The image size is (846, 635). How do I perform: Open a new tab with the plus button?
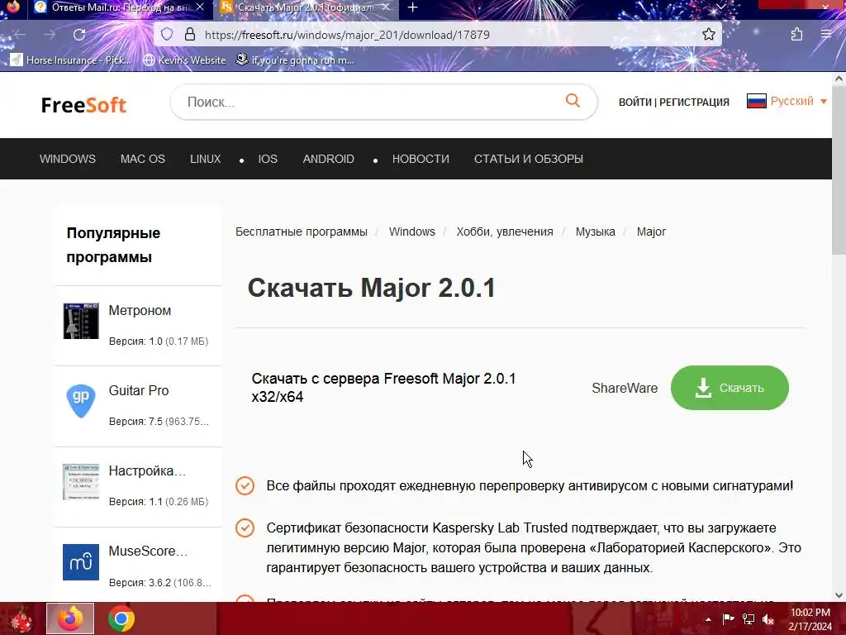coord(412,7)
